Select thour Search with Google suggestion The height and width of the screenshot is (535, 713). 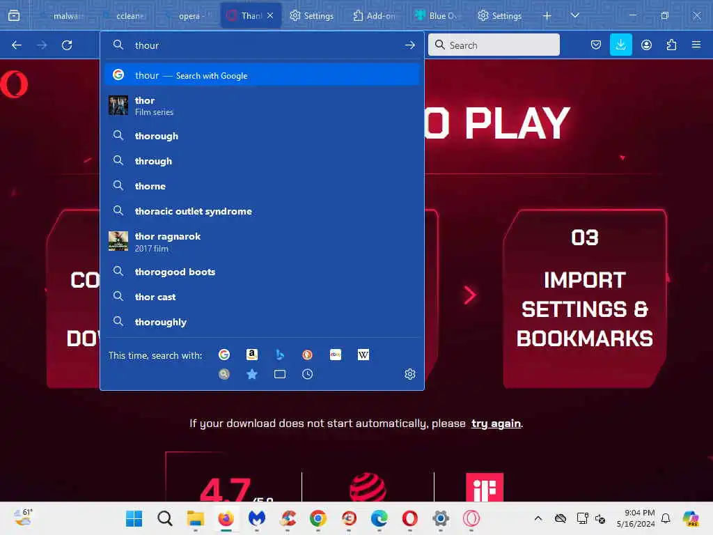pos(262,75)
